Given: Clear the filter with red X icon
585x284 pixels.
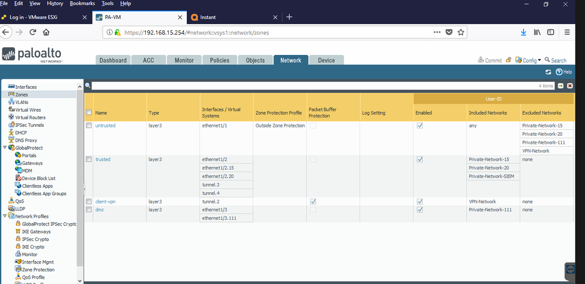Looking at the screenshot, I should (x=570, y=86).
